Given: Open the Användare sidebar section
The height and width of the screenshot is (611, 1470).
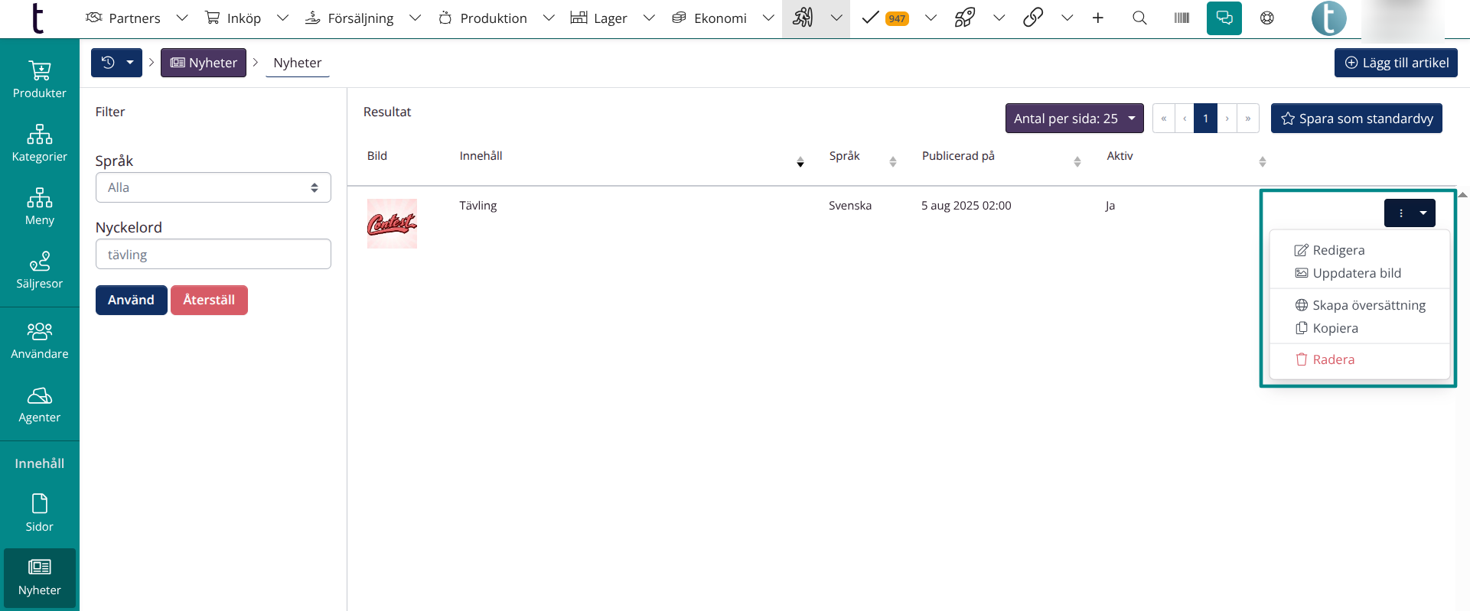Looking at the screenshot, I should coord(40,340).
